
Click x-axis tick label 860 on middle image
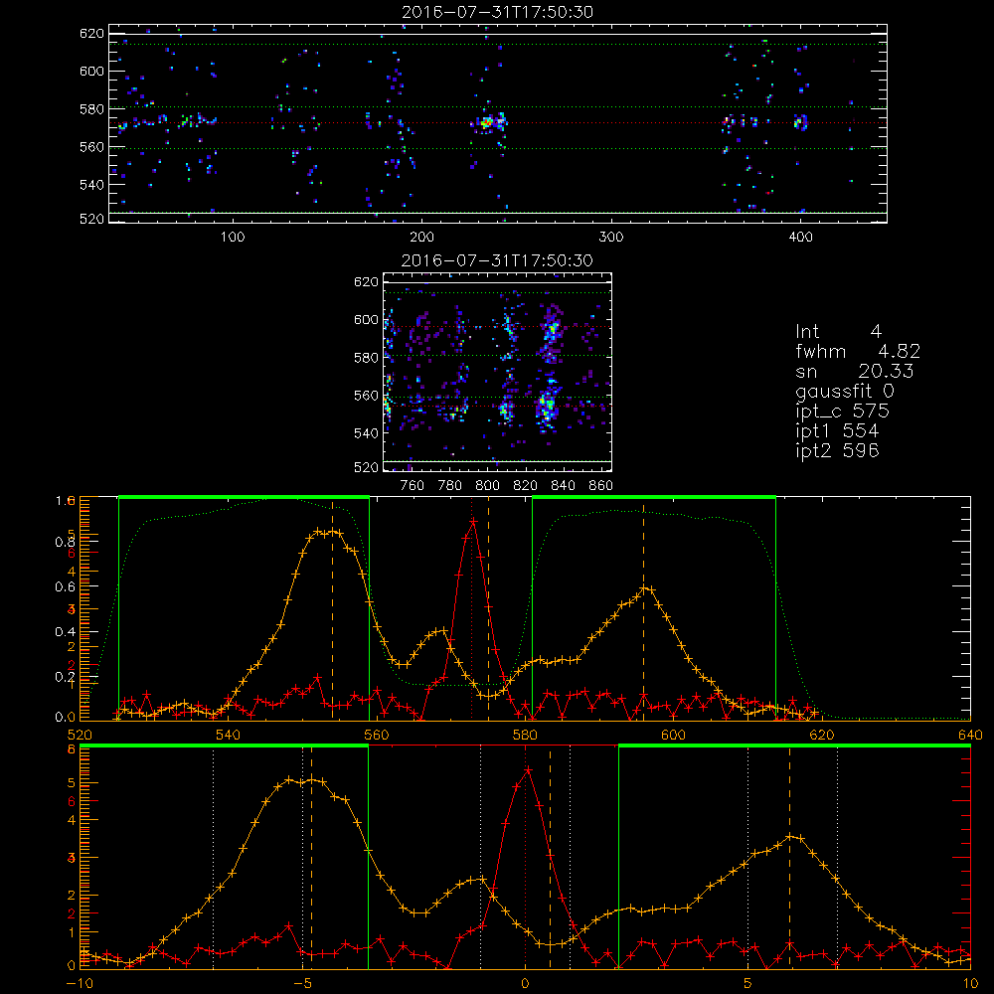(x=601, y=486)
